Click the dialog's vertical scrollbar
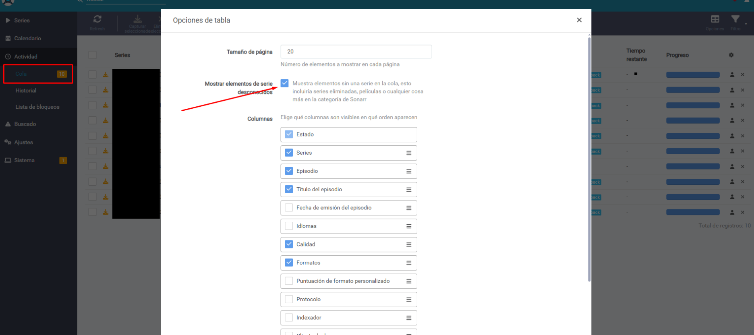The width and height of the screenshot is (754, 335). tap(589, 161)
